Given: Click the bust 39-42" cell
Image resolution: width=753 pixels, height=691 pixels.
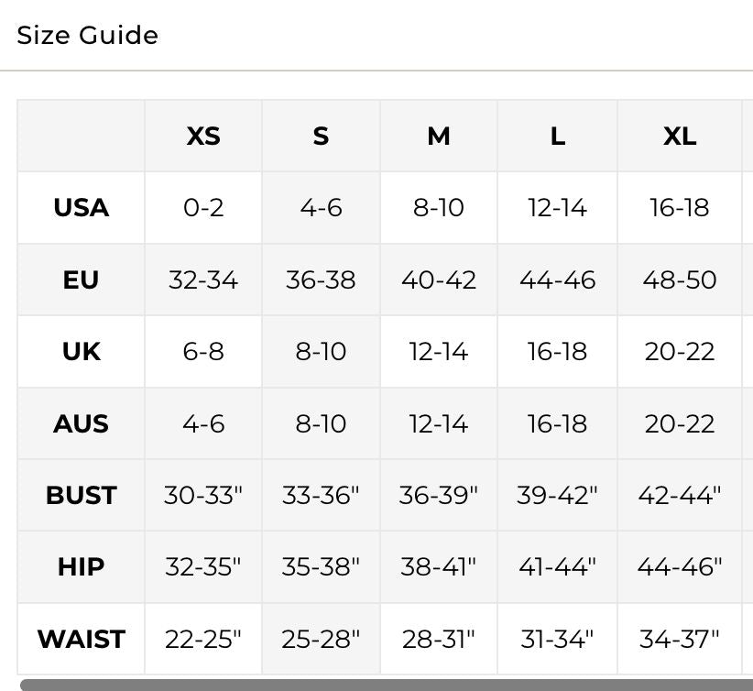Looking at the screenshot, I should click(x=558, y=495).
